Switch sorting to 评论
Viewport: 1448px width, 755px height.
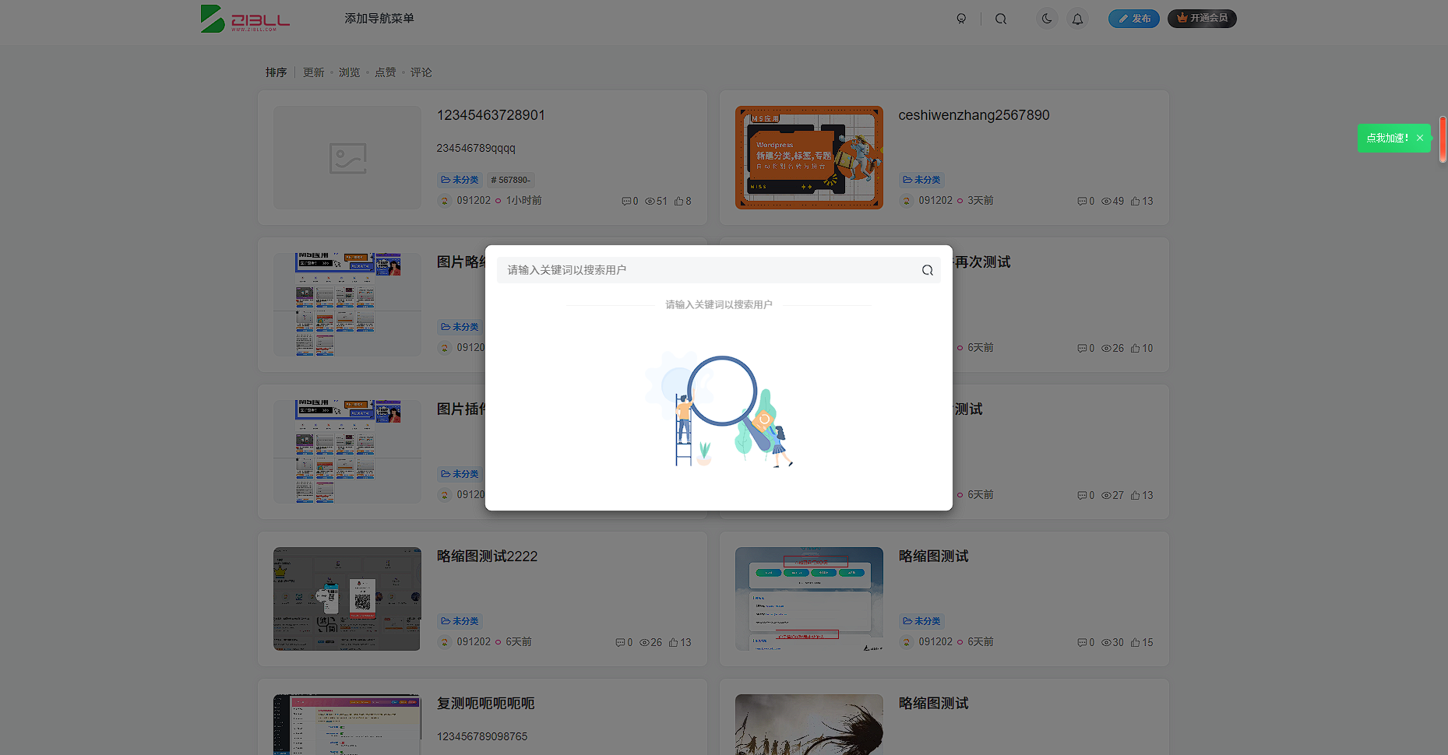pyautogui.click(x=421, y=72)
